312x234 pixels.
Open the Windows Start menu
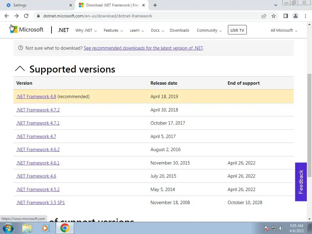click(8, 228)
